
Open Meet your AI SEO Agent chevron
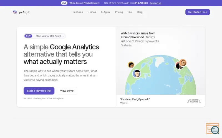pyautogui.click(x=63, y=36)
